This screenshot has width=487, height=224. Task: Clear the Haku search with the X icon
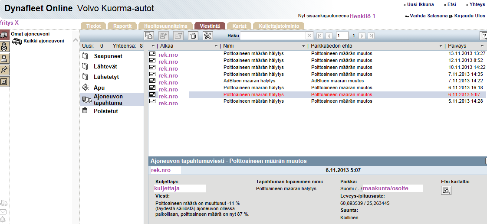point(309,36)
